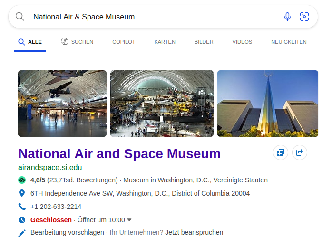
Task: Open visual search camera icon
Action: click(304, 17)
